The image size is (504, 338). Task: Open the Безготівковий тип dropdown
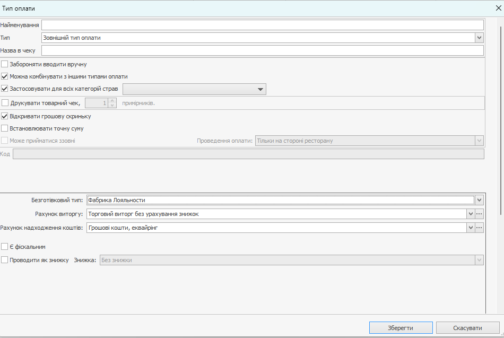[479, 200]
